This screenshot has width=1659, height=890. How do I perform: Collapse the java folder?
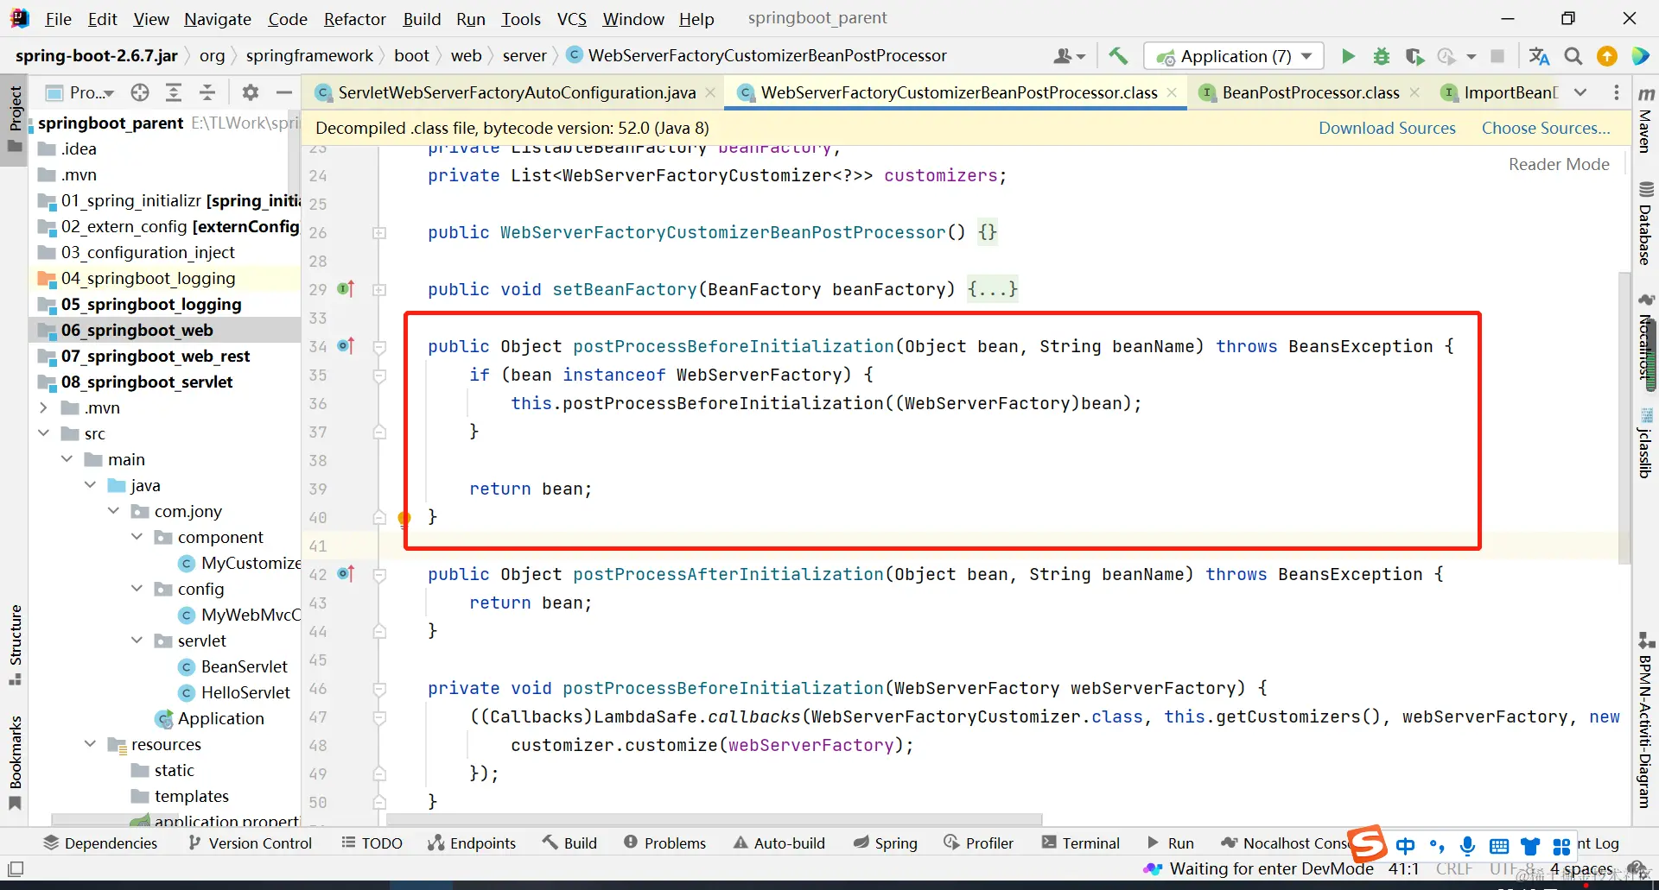pos(90,485)
